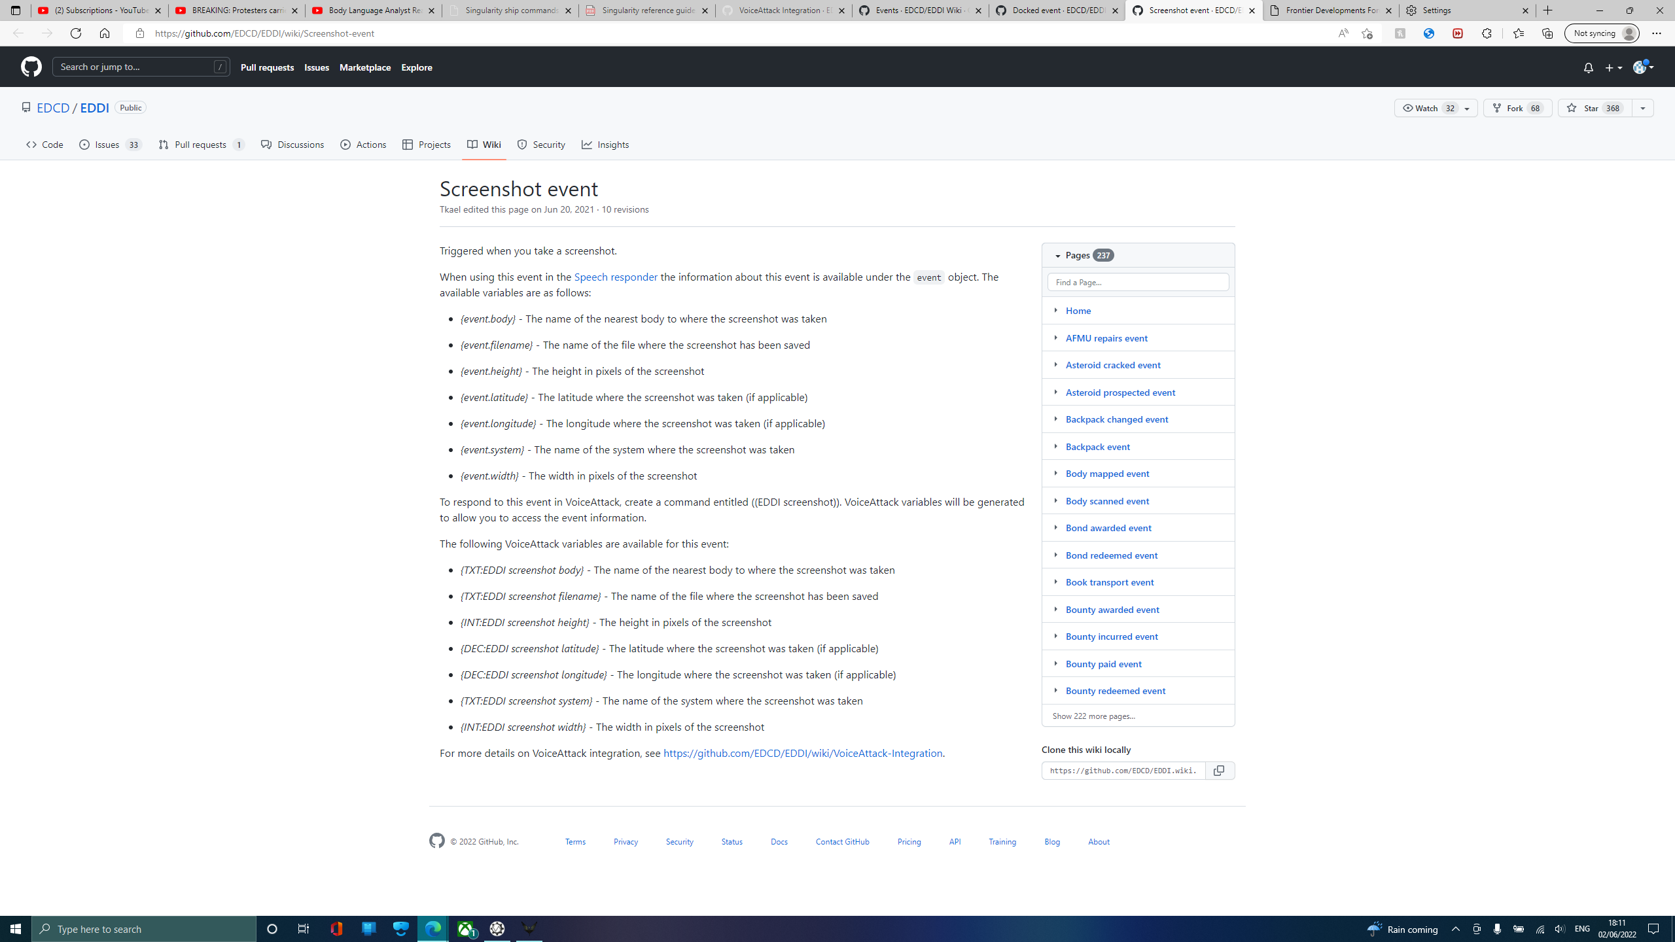Open the browser Settings and more menu

pos(1657,33)
